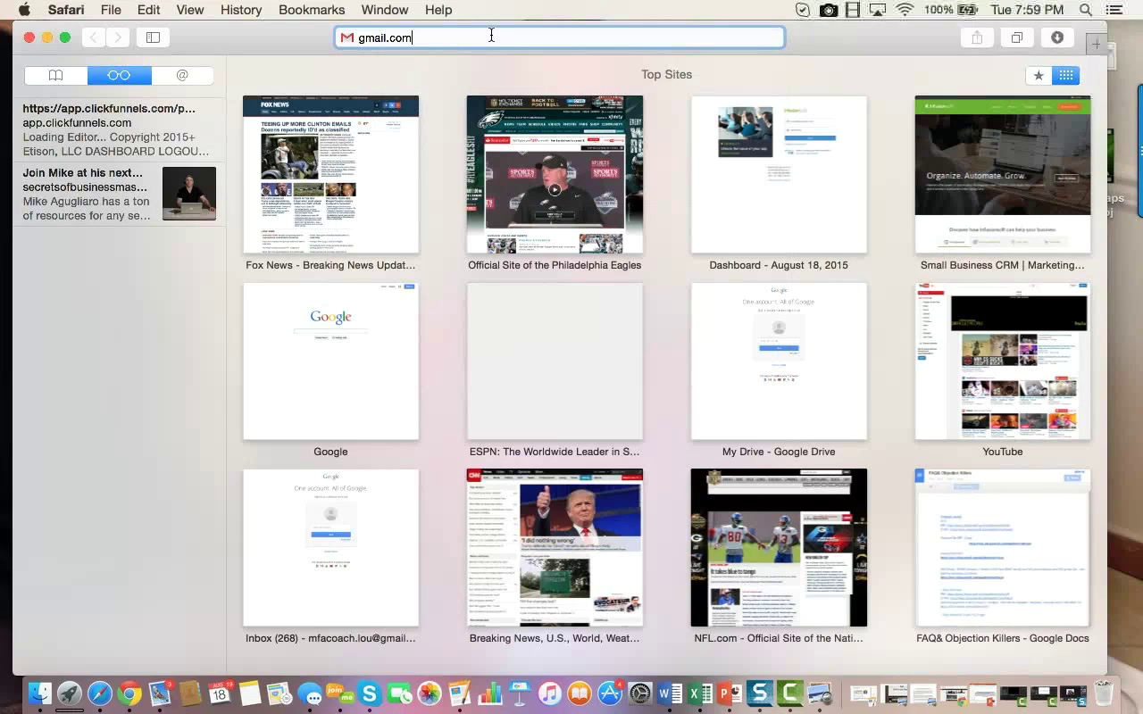Open Messages from the Dock
The width and height of the screenshot is (1143, 714).
310,693
